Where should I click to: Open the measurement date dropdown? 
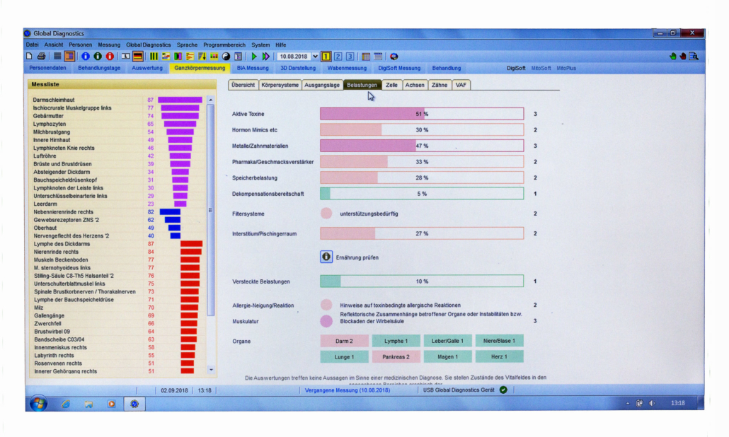[315, 56]
